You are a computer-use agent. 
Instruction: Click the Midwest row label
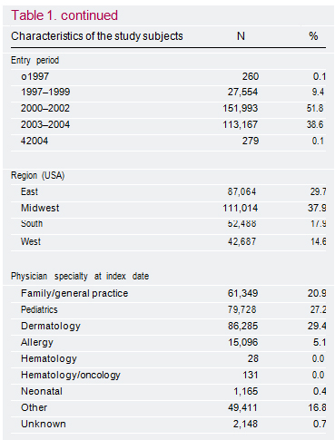click(x=40, y=208)
